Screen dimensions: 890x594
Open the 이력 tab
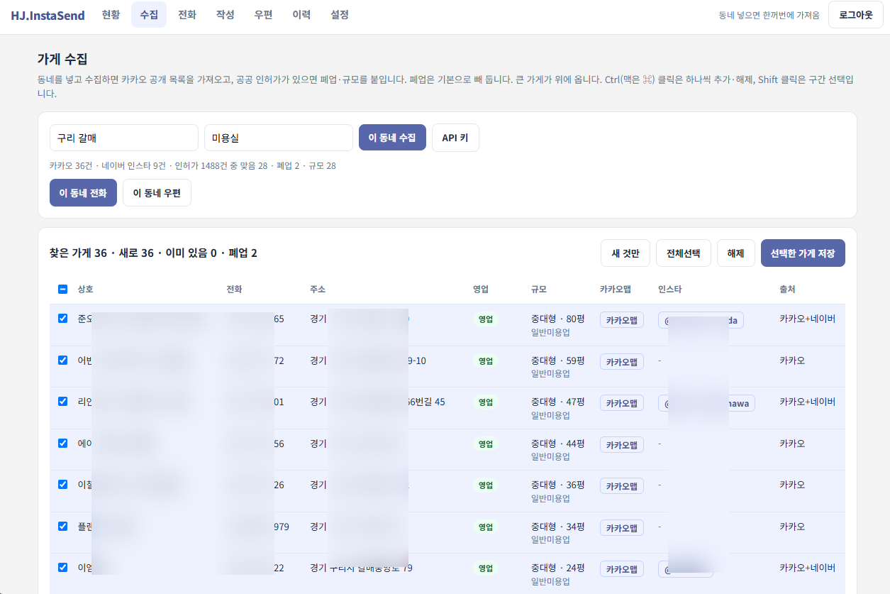click(x=301, y=15)
